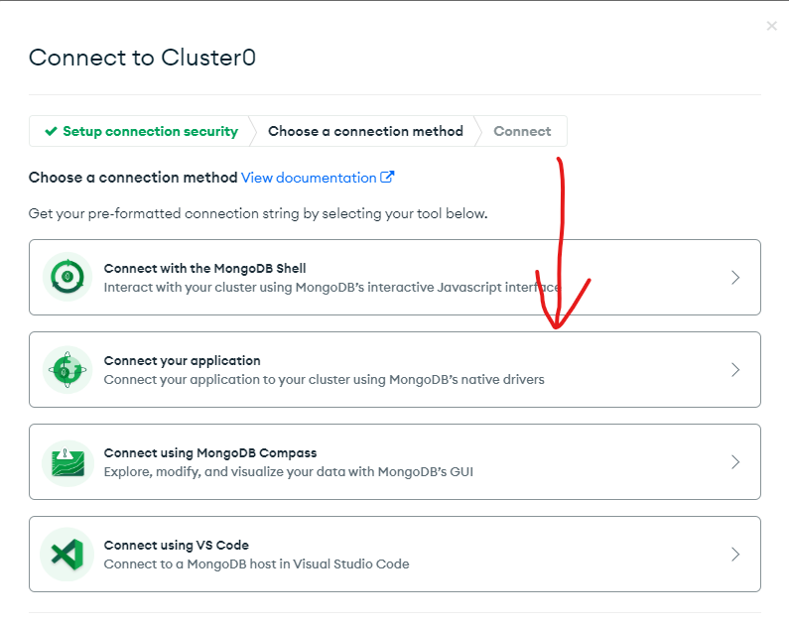Click 'Explore, modify, and visualize' description
Image resolution: width=789 pixels, height=625 pixels.
[x=289, y=471]
